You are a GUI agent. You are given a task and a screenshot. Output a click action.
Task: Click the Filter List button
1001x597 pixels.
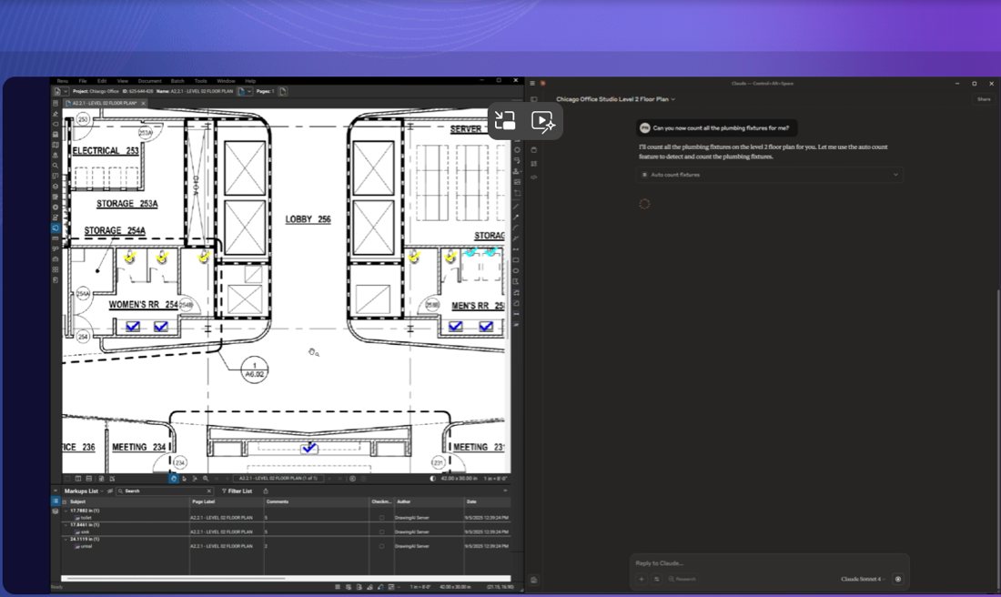coord(238,491)
